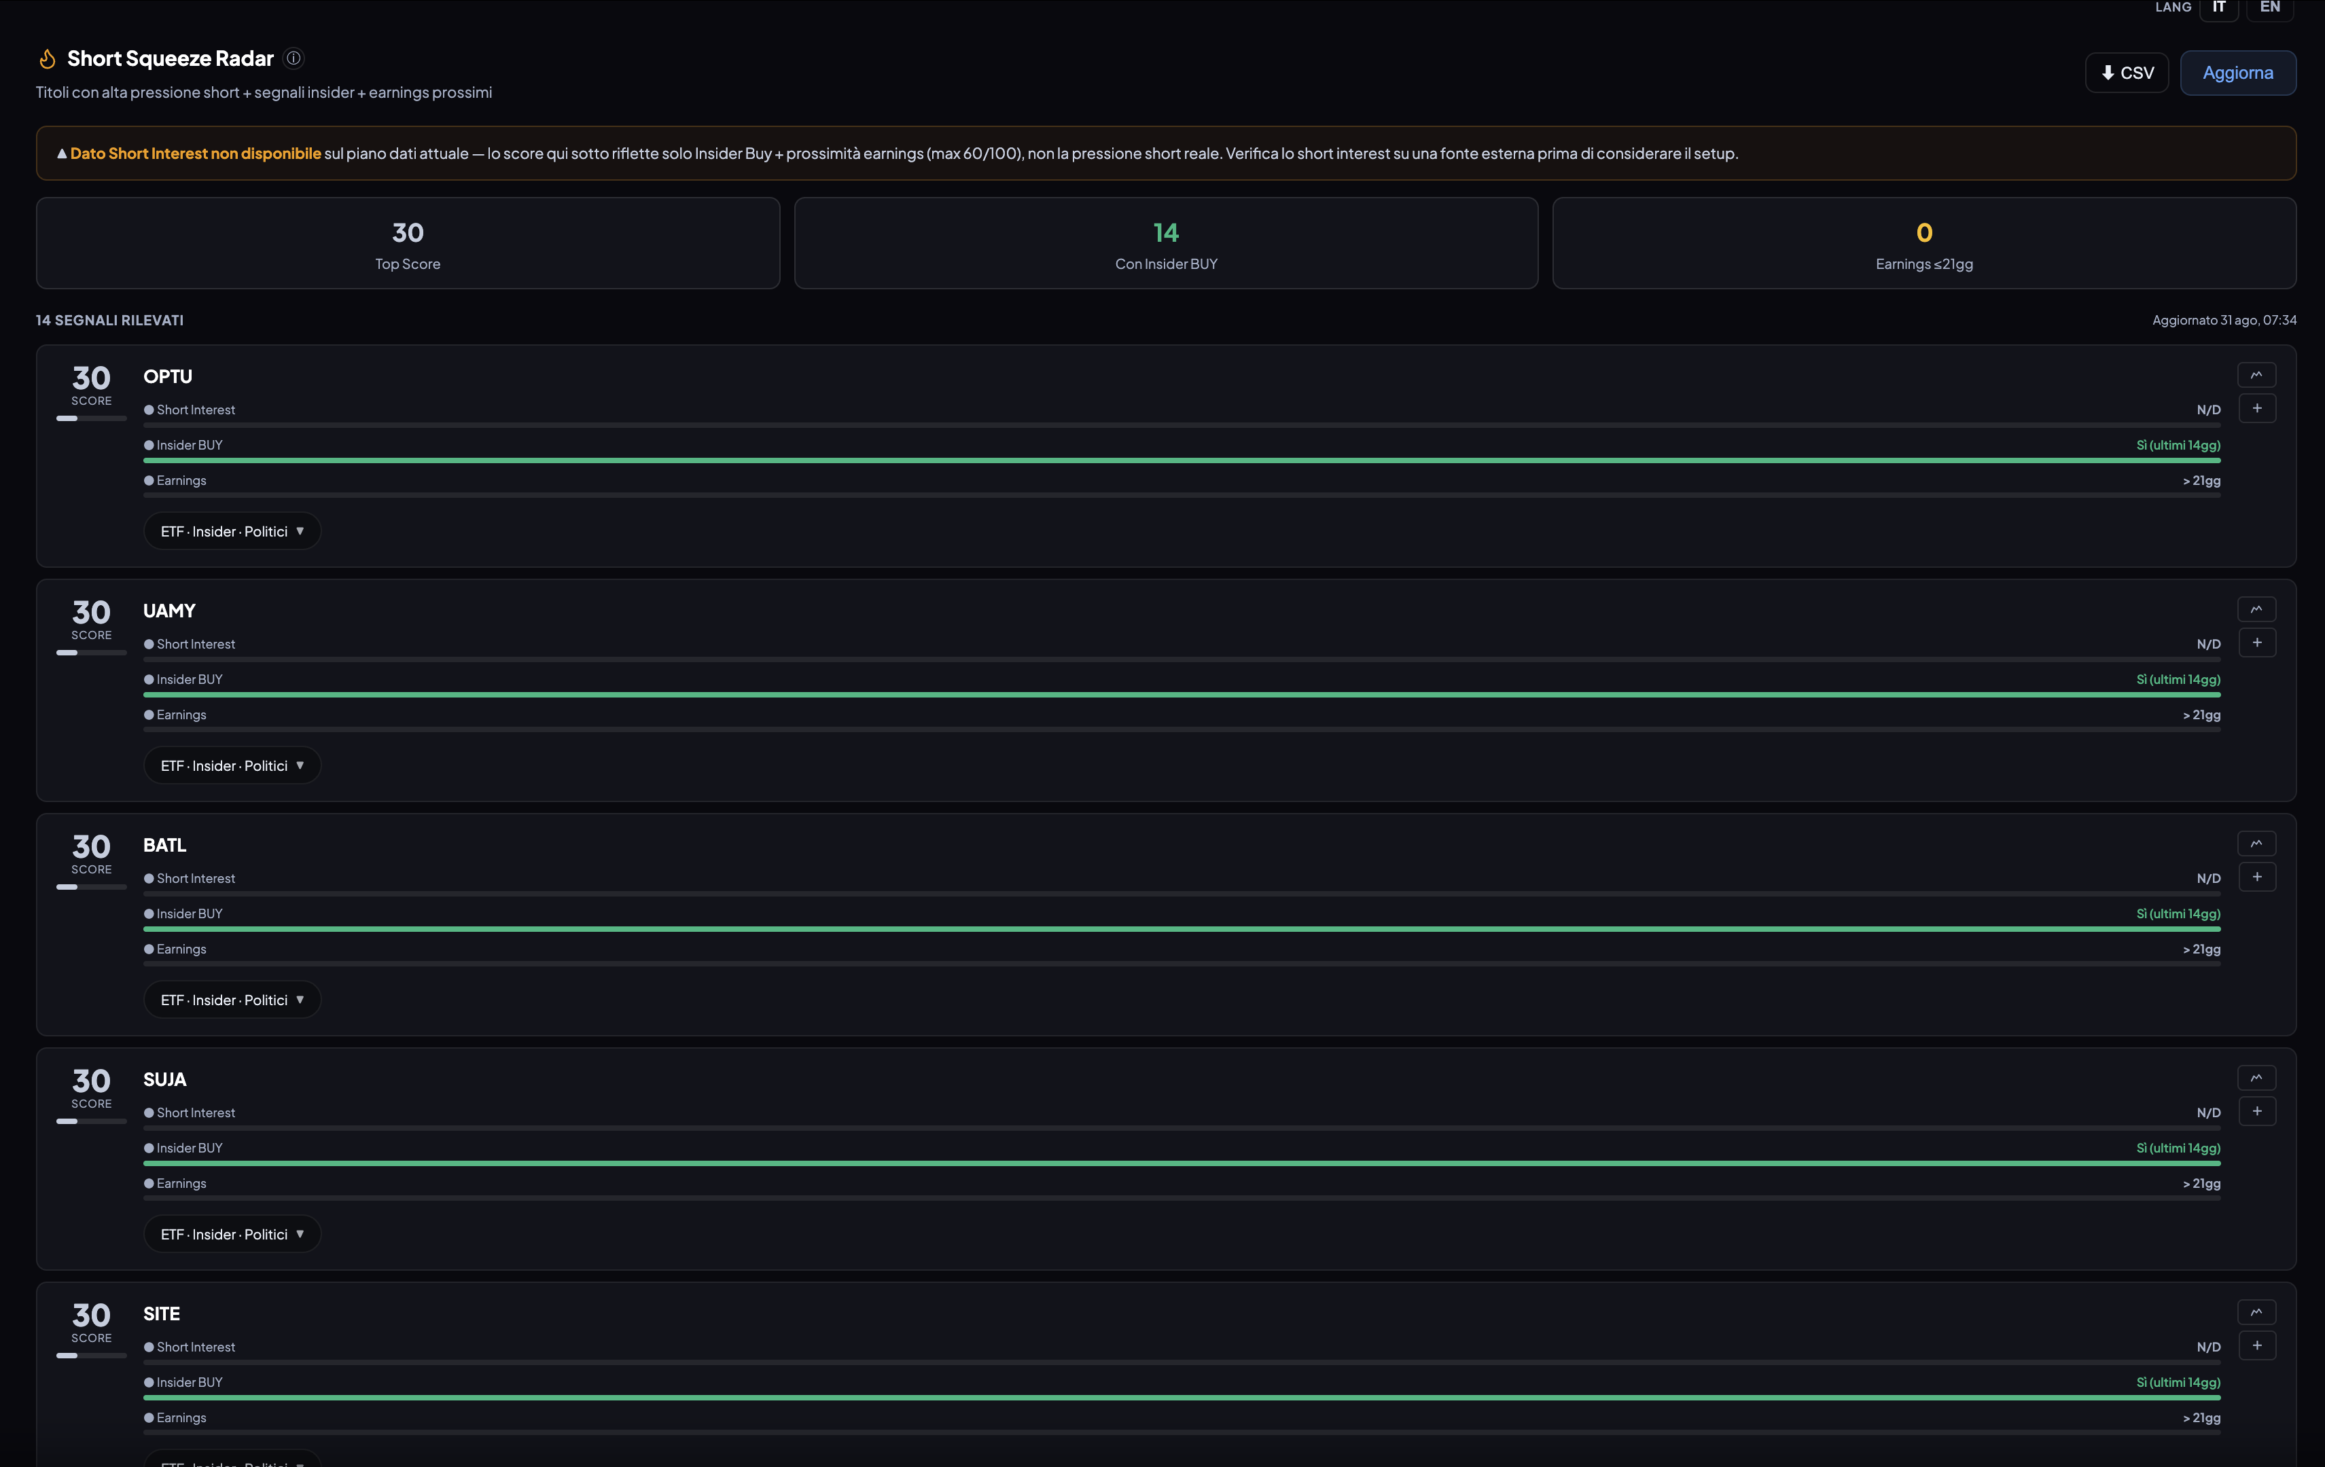The image size is (2325, 1467).
Task: Click the Insider BUY label on OPTU
Action: click(190, 446)
